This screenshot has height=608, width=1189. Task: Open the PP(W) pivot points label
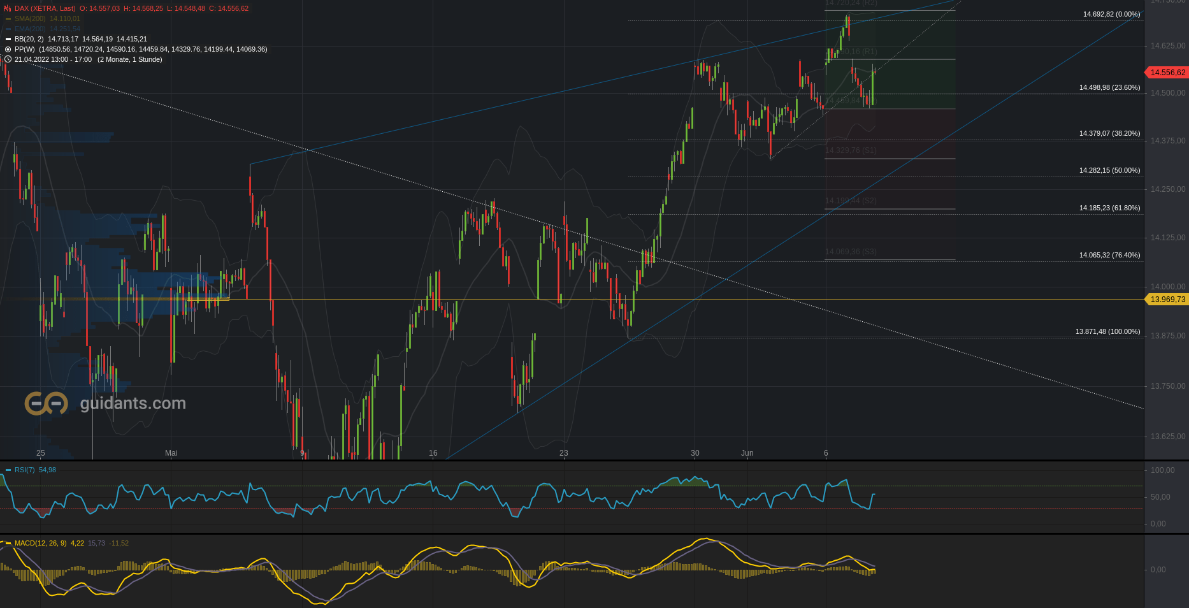(25, 49)
